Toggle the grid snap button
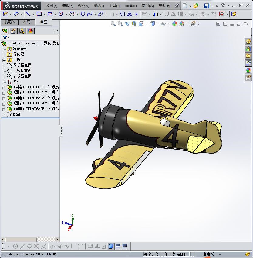The width and height of the screenshot is (253, 258). click(97, 246)
